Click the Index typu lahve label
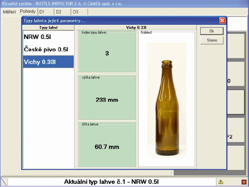The width and height of the screenshot is (249, 187). (94, 32)
